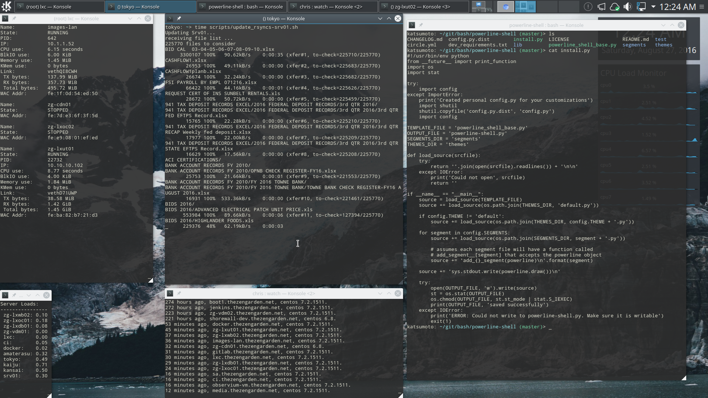Open window menu of lxc Konsole window
708x398 pixels.
[5, 18]
